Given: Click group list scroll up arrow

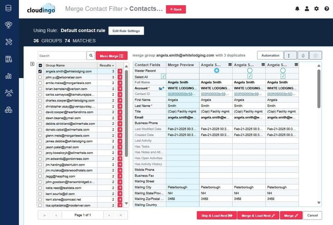Looking at the screenshot, I should coord(127,67).
